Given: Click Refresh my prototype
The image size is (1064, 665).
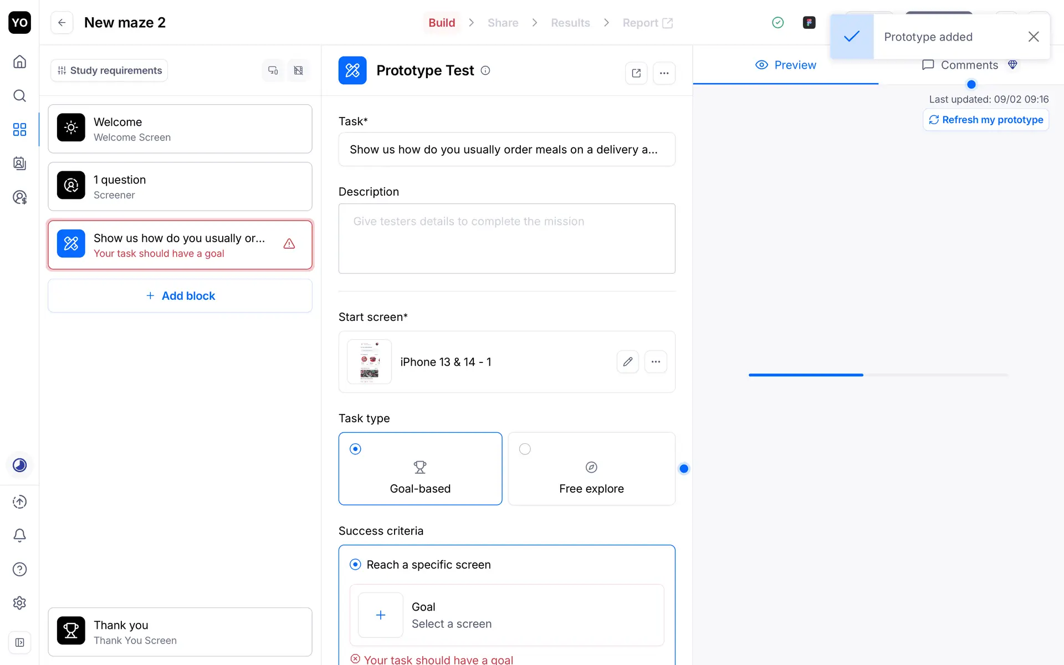Looking at the screenshot, I should (x=986, y=120).
